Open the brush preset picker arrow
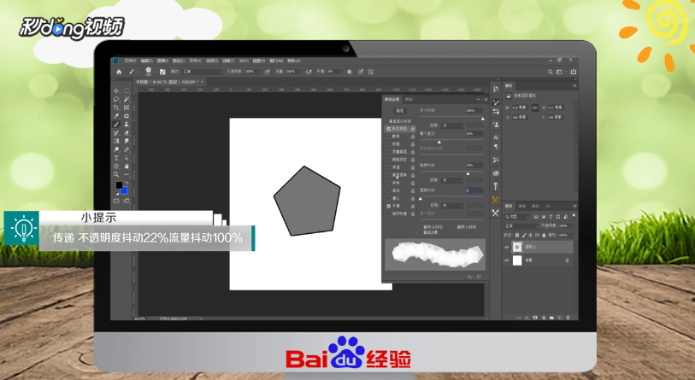The width and height of the screenshot is (695, 380). click(155, 72)
